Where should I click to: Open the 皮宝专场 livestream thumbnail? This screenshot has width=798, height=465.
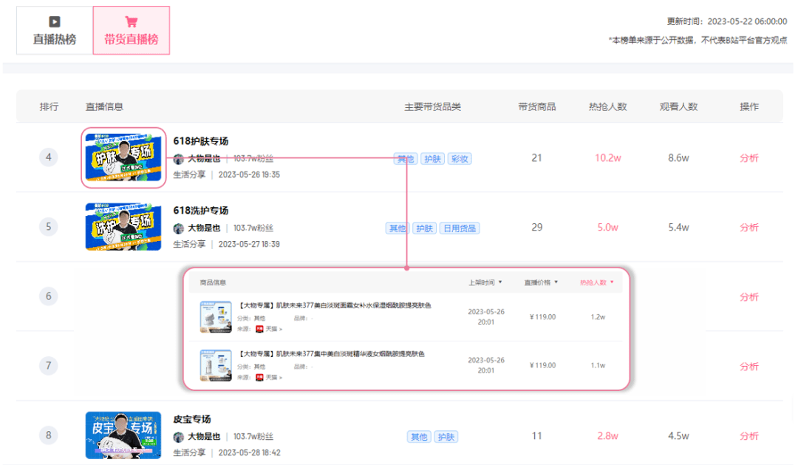pyautogui.click(x=123, y=435)
